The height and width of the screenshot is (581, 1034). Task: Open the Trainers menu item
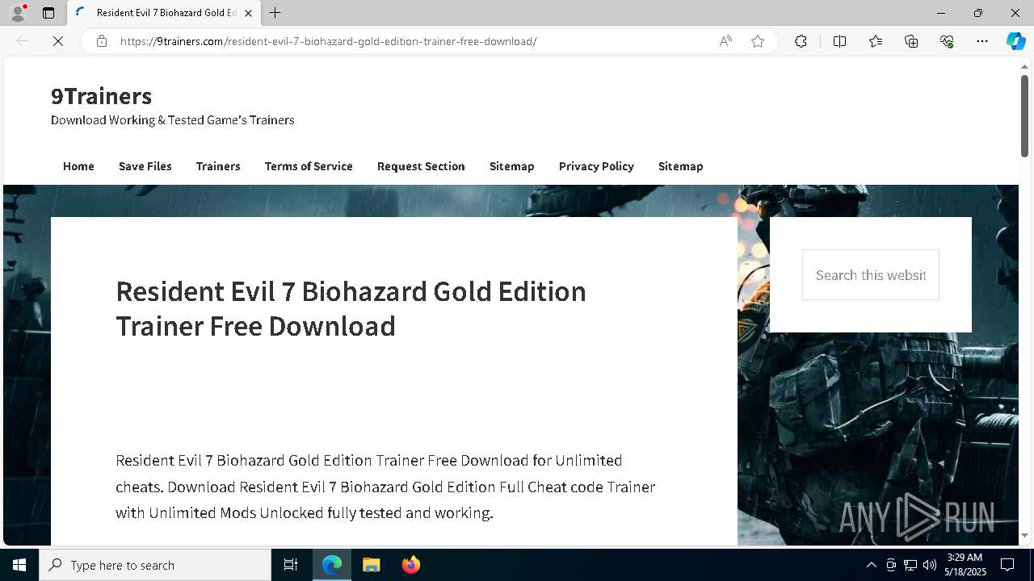click(x=218, y=166)
